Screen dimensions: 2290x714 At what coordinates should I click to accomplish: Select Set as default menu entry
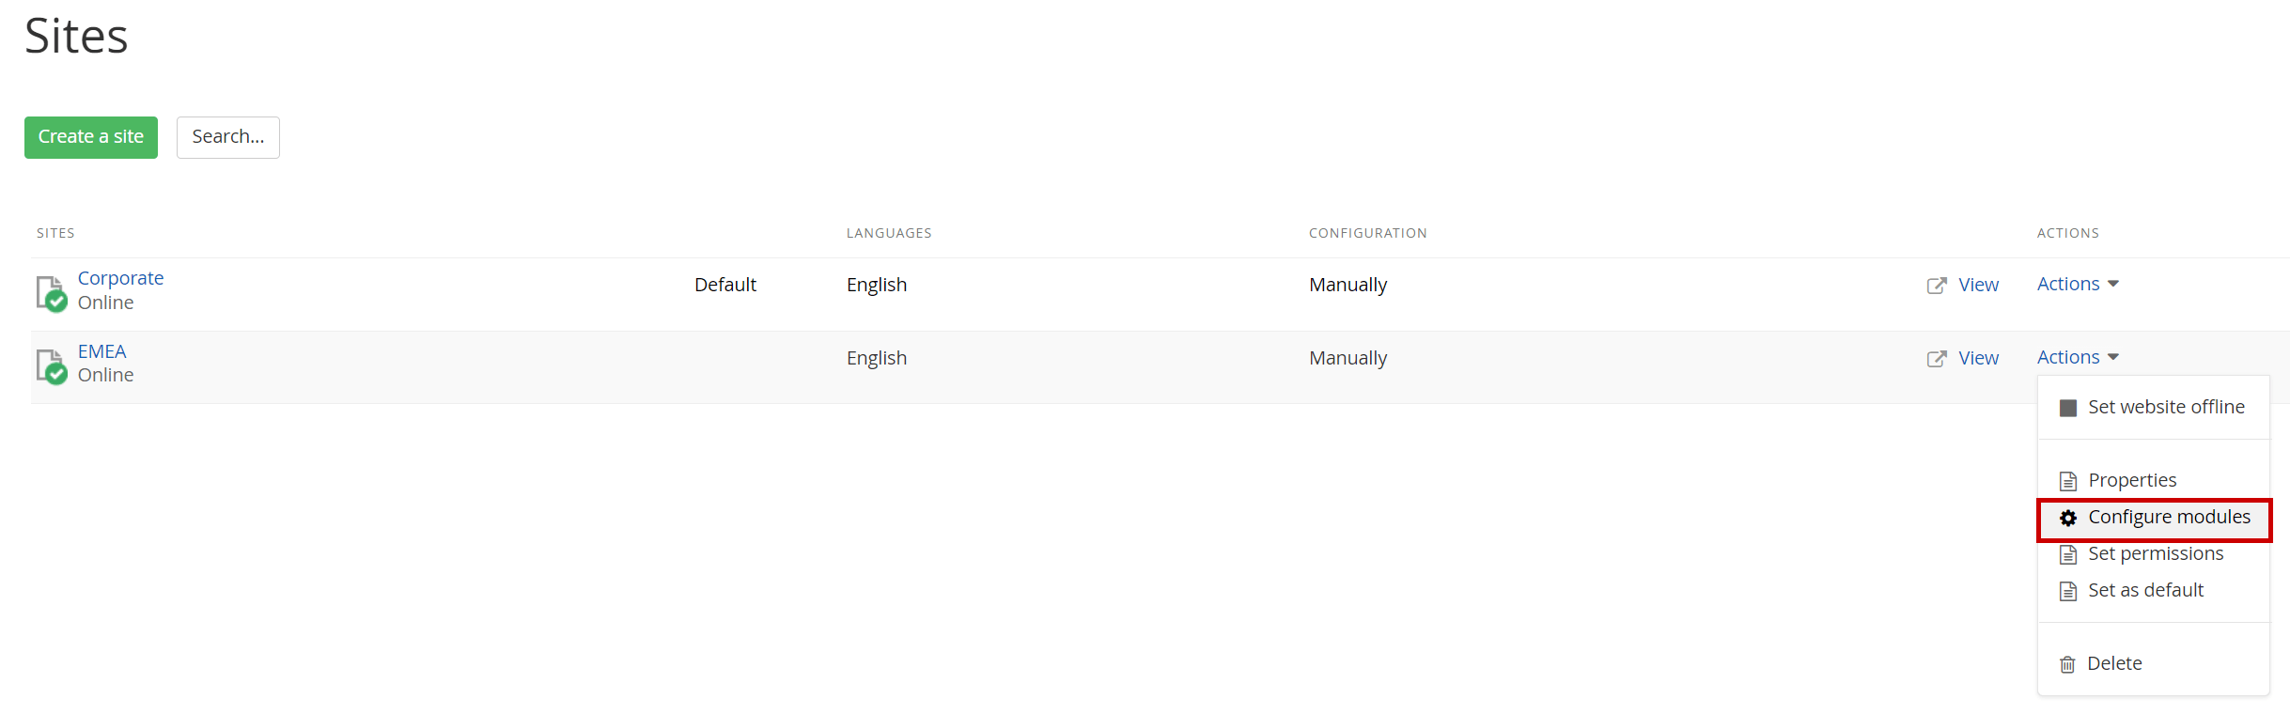pos(2145,591)
